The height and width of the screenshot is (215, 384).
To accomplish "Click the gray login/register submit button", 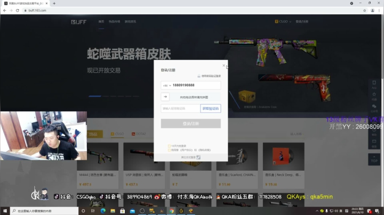I will 191,123.
